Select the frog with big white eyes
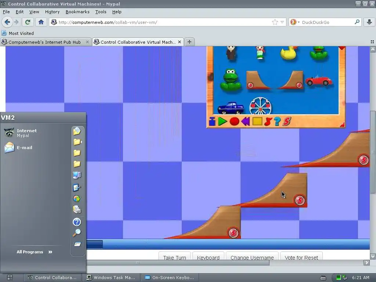Image resolution: width=376 pixels, height=282 pixels. (x=231, y=80)
